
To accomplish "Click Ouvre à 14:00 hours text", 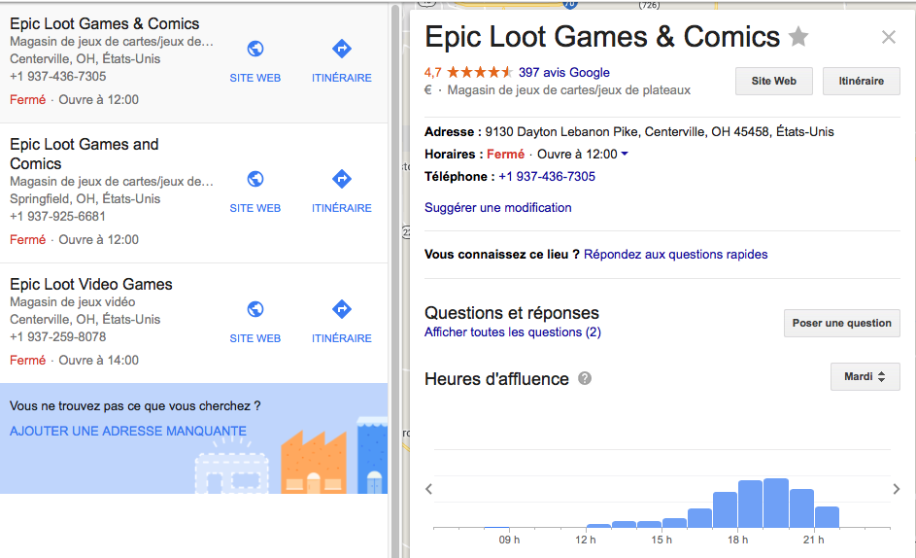I will (x=99, y=361).
